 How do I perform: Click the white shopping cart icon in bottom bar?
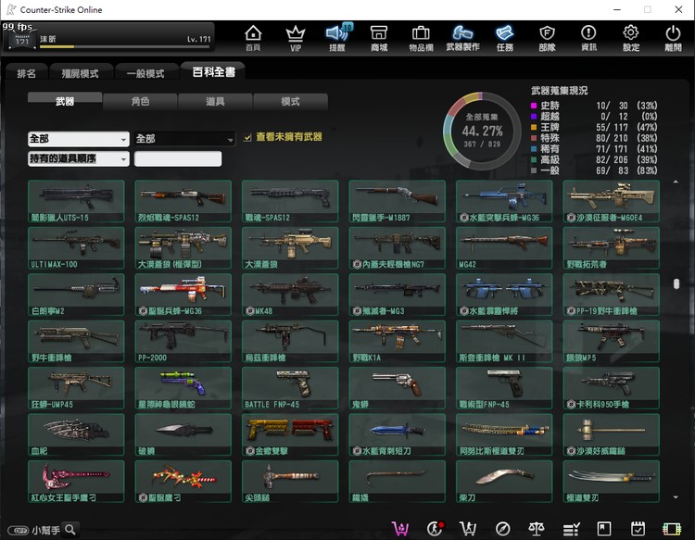click(x=468, y=529)
